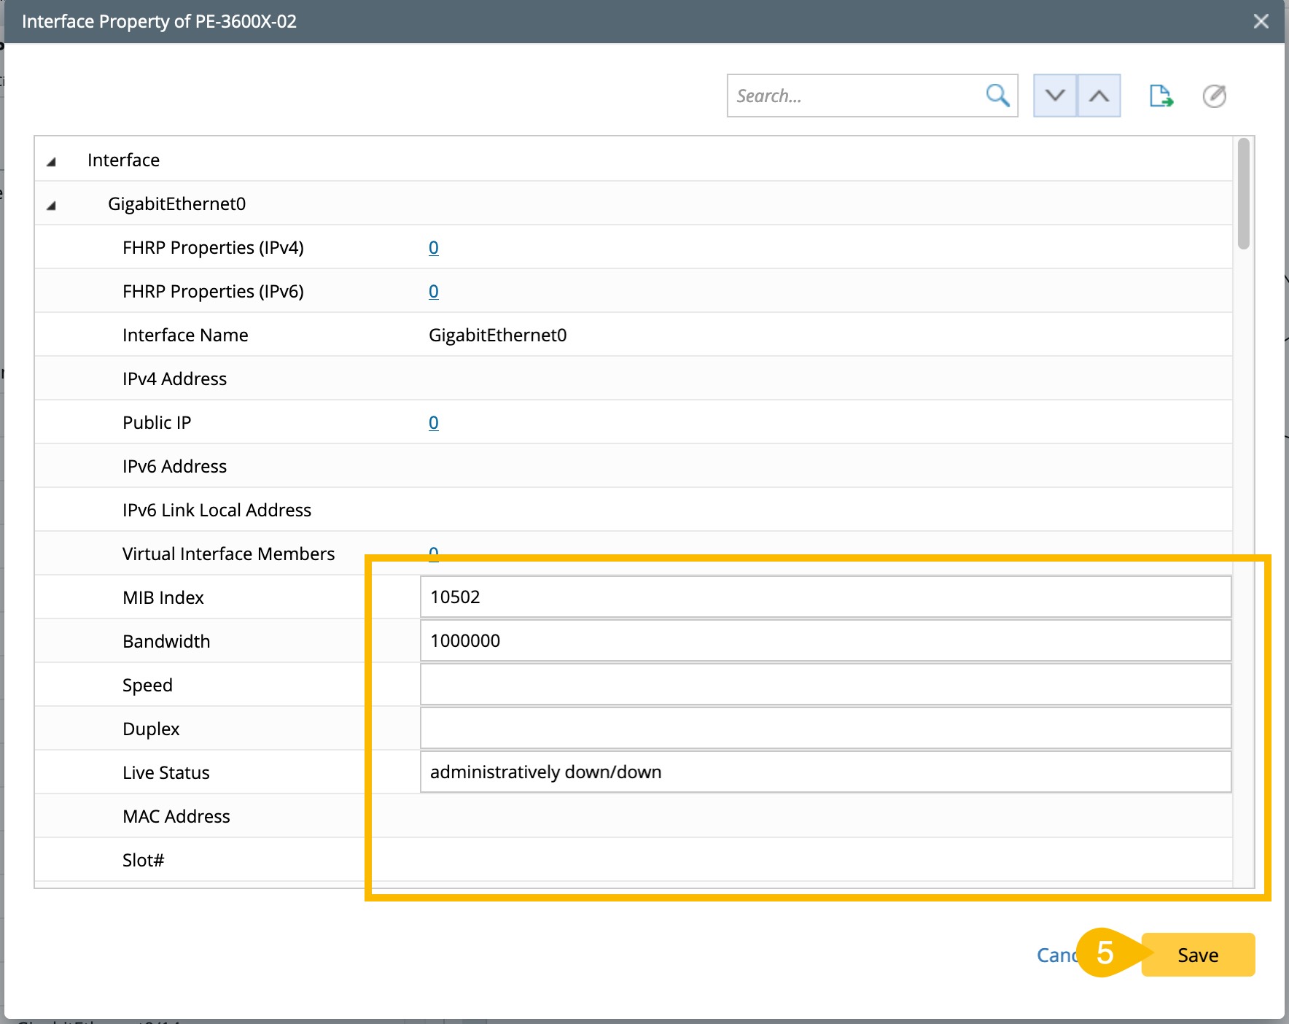
Task: Click the empty Speed input field
Action: pyautogui.click(x=825, y=684)
